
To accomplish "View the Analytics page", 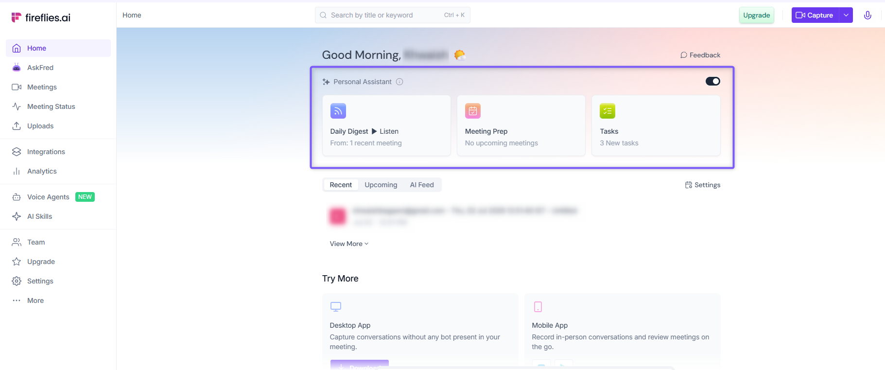I will [58, 171].
